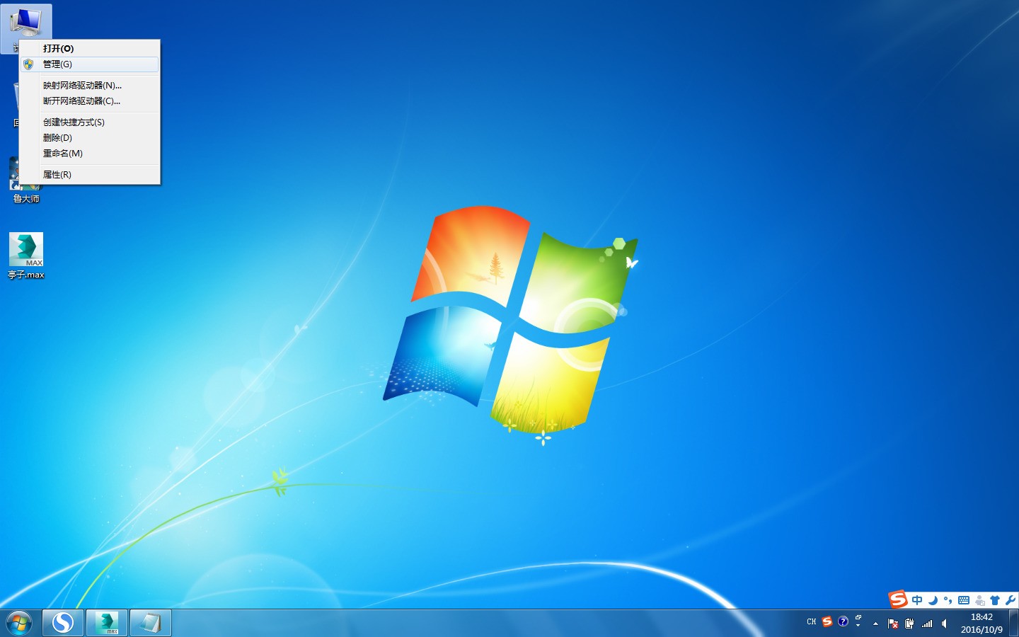The height and width of the screenshot is (637, 1019).
Task: Choose 重命名(M) menu item
Action: 89,154
